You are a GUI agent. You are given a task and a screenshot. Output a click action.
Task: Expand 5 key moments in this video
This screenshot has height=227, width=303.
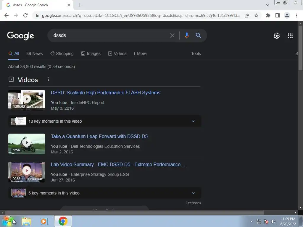[104, 193]
